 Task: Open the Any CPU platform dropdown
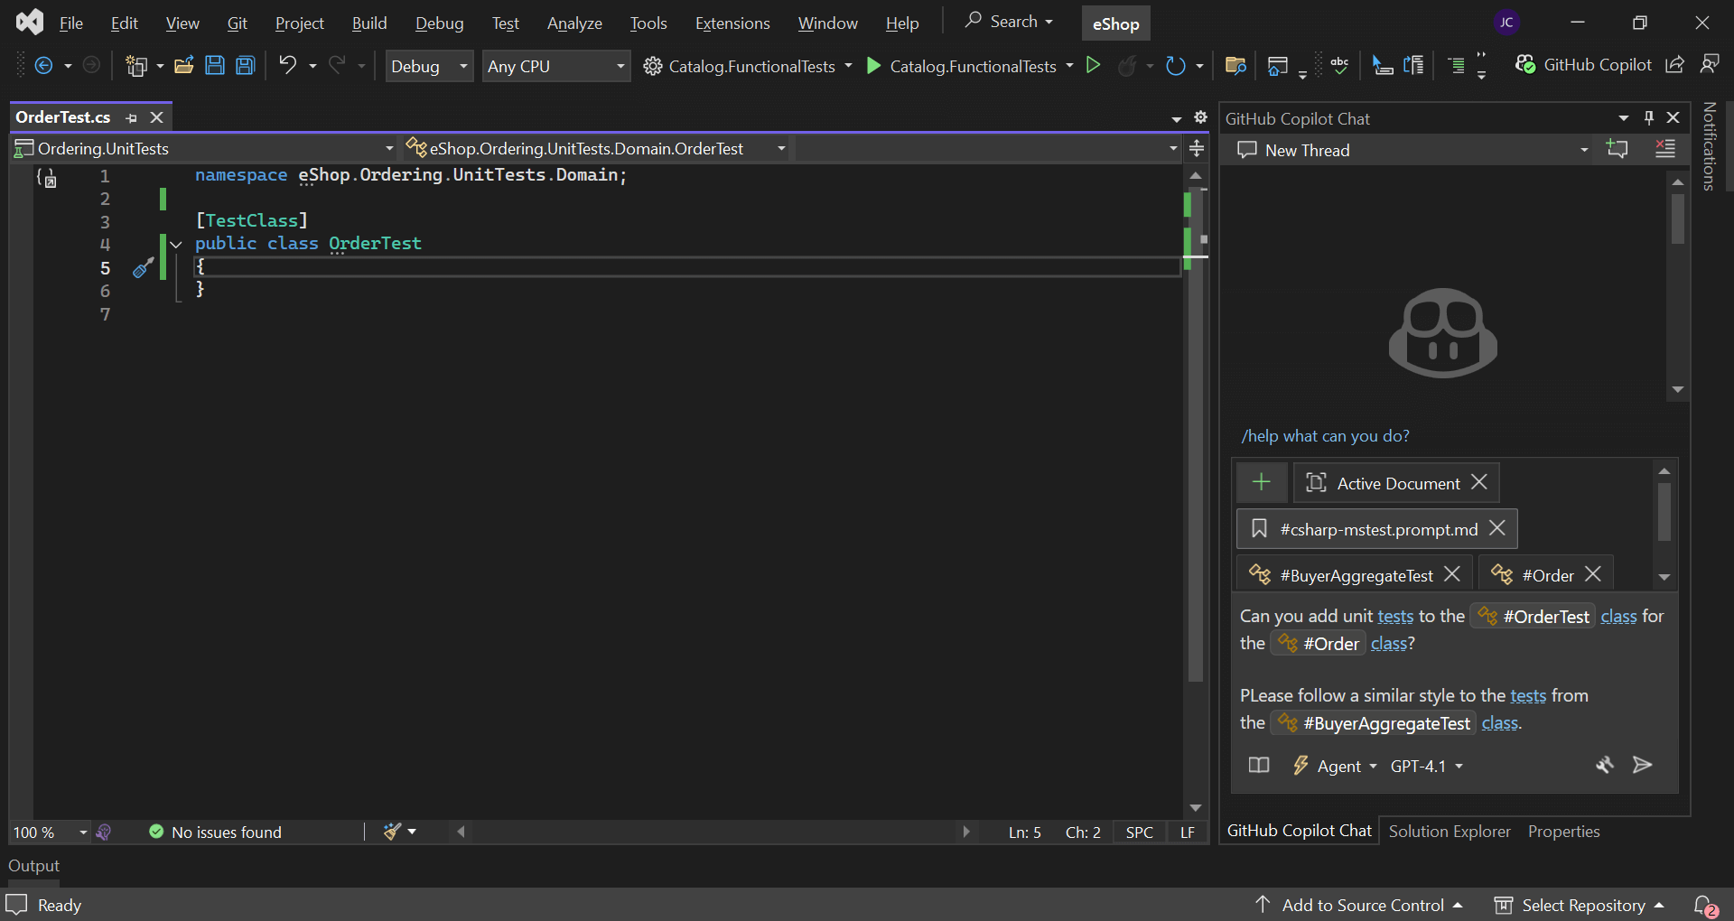click(x=555, y=65)
